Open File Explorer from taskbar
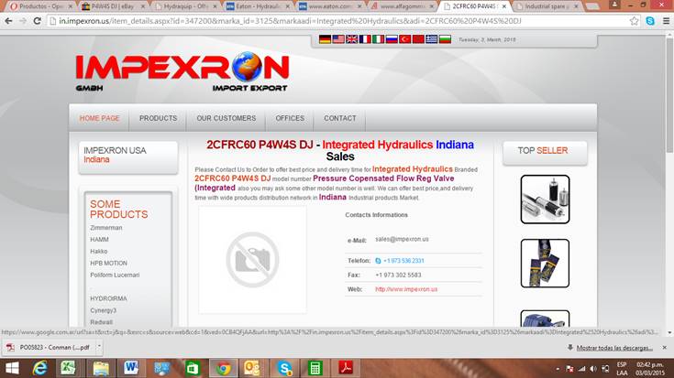674x378 pixels. pos(101,368)
